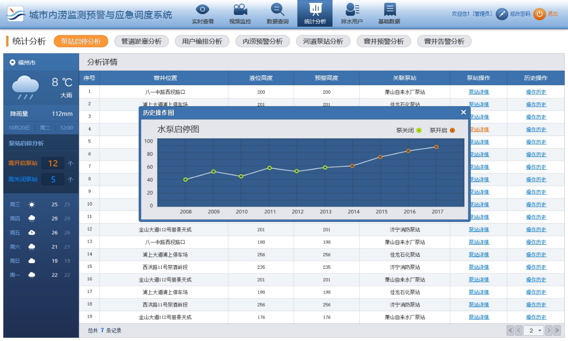Toggle the 泵开启 legend marker
Viewport: 568px width, 341px height.
(x=452, y=130)
